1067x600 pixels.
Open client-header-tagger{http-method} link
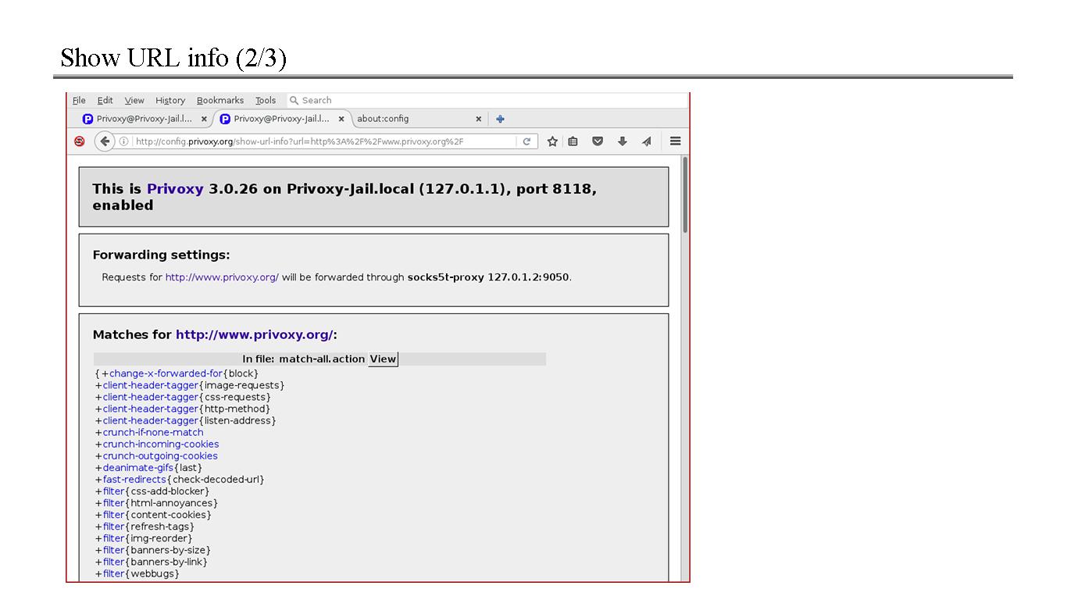[x=151, y=409]
